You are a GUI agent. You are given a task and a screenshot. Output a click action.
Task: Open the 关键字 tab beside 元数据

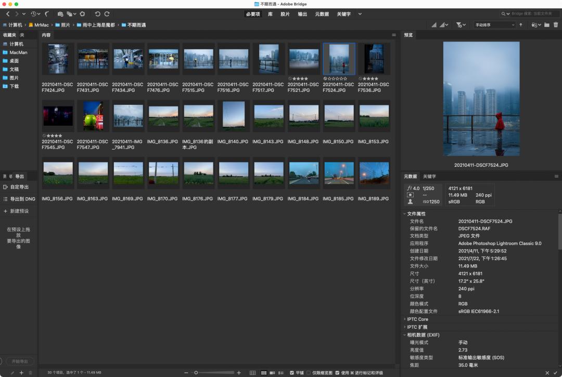(429, 177)
